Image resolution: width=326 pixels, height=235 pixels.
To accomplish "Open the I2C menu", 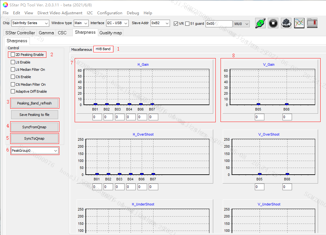I will tap(90, 13).
